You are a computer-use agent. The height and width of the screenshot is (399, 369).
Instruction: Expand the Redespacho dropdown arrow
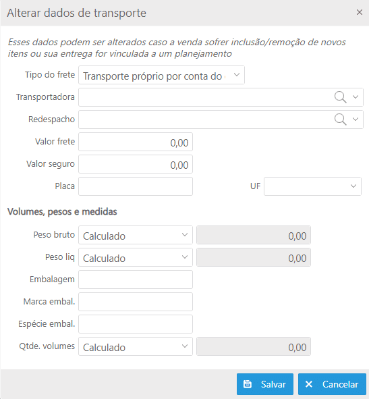[356, 119]
